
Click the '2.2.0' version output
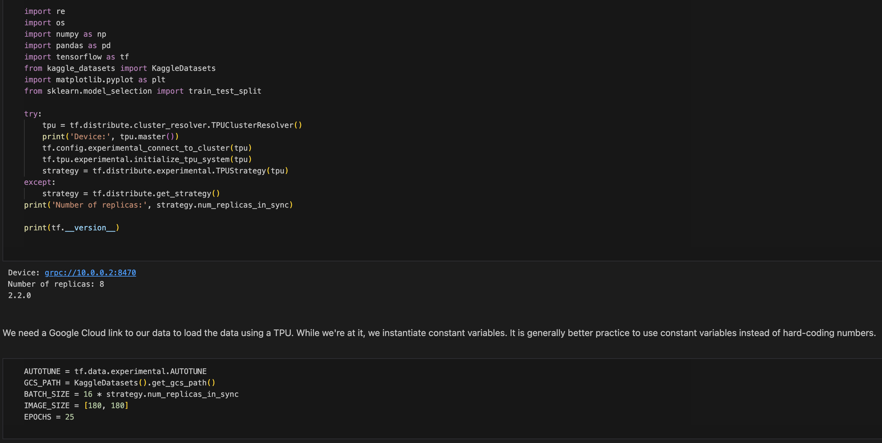click(20, 295)
